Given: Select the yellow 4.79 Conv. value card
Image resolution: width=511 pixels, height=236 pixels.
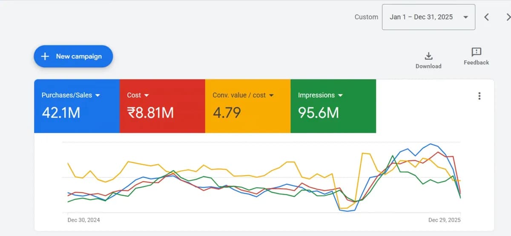Looking at the screenshot, I should tap(248, 106).
